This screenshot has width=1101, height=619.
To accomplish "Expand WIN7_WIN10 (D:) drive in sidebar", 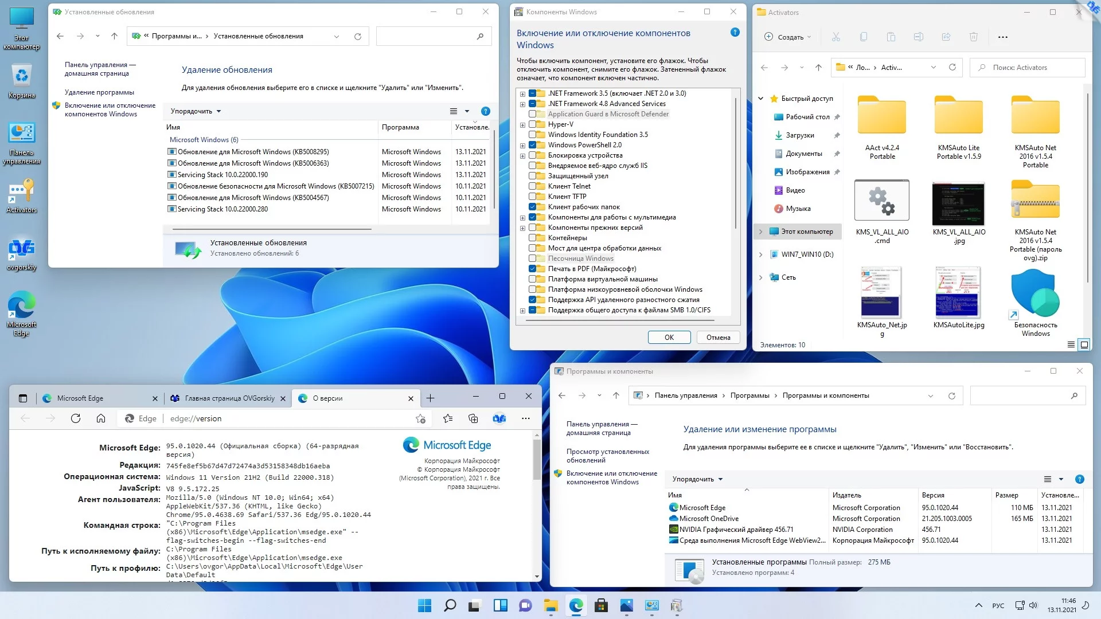I will pyautogui.click(x=761, y=254).
